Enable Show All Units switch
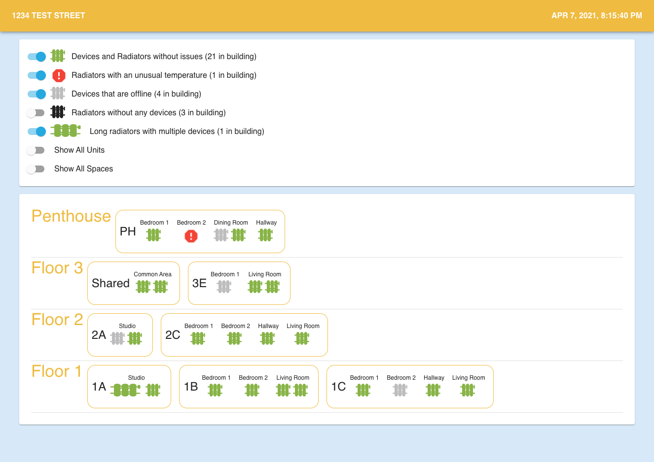The width and height of the screenshot is (654, 462). [x=36, y=150]
